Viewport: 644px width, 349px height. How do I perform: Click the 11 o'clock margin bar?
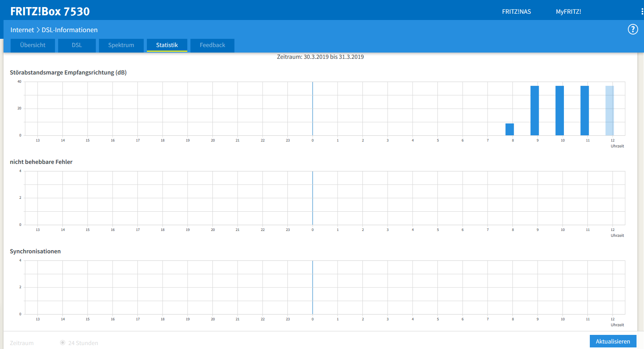585,111
